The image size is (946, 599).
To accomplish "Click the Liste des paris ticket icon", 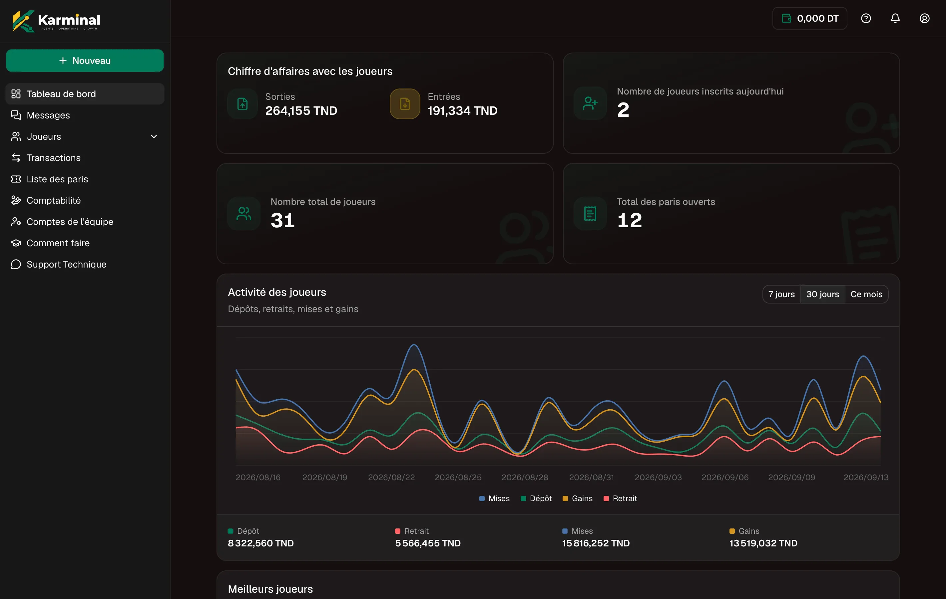I will (16, 179).
